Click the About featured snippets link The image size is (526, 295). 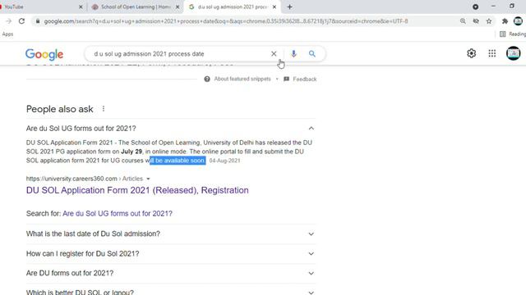(x=242, y=79)
